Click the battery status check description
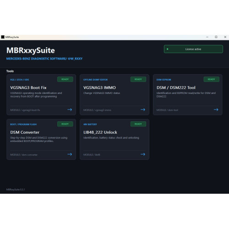The width and height of the screenshot is (229, 229). 111,138
